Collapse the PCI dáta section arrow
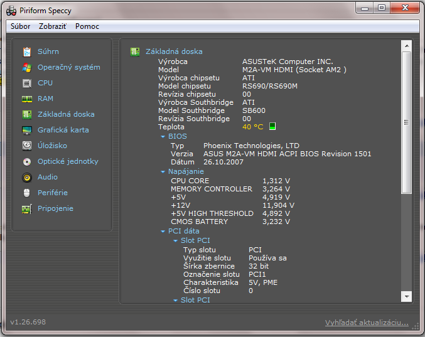 click(x=163, y=232)
